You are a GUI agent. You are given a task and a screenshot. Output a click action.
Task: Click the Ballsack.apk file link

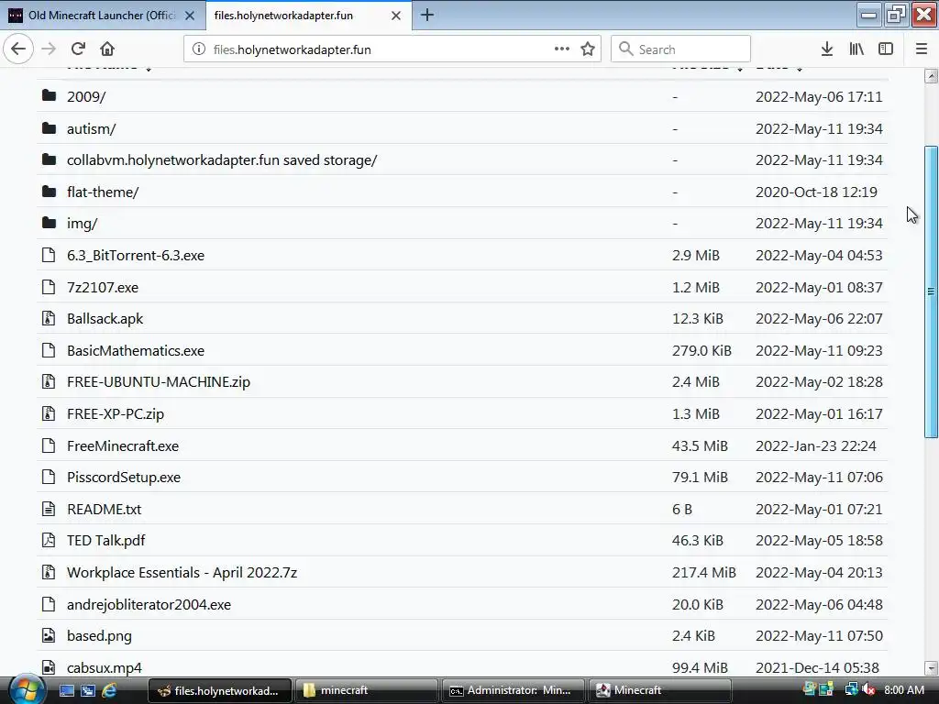(105, 318)
